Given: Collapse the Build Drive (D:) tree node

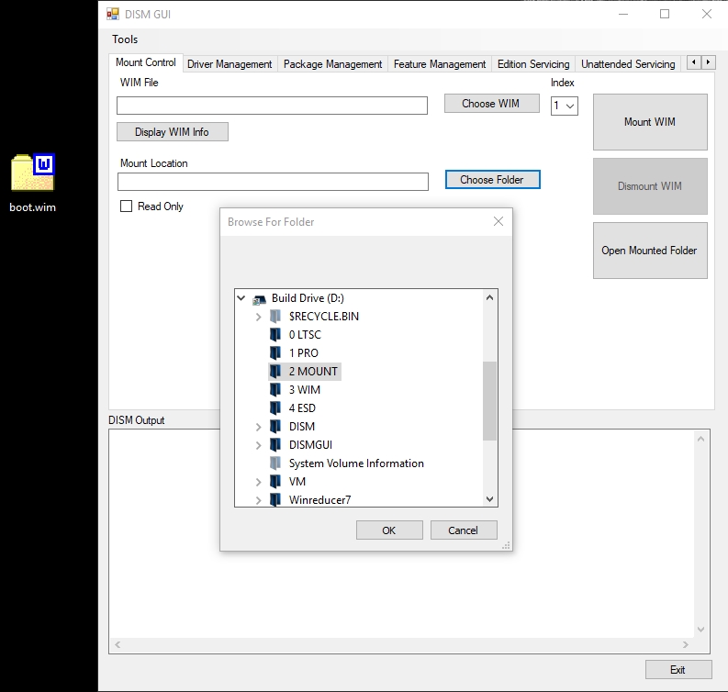Looking at the screenshot, I should pyautogui.click(x=241, y=298).
